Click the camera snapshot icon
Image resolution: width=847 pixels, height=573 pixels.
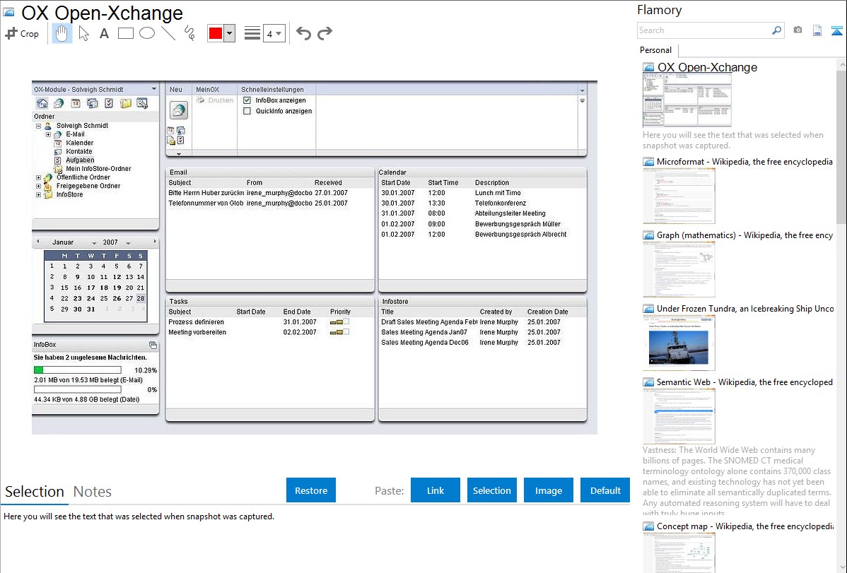coord(798,30)
